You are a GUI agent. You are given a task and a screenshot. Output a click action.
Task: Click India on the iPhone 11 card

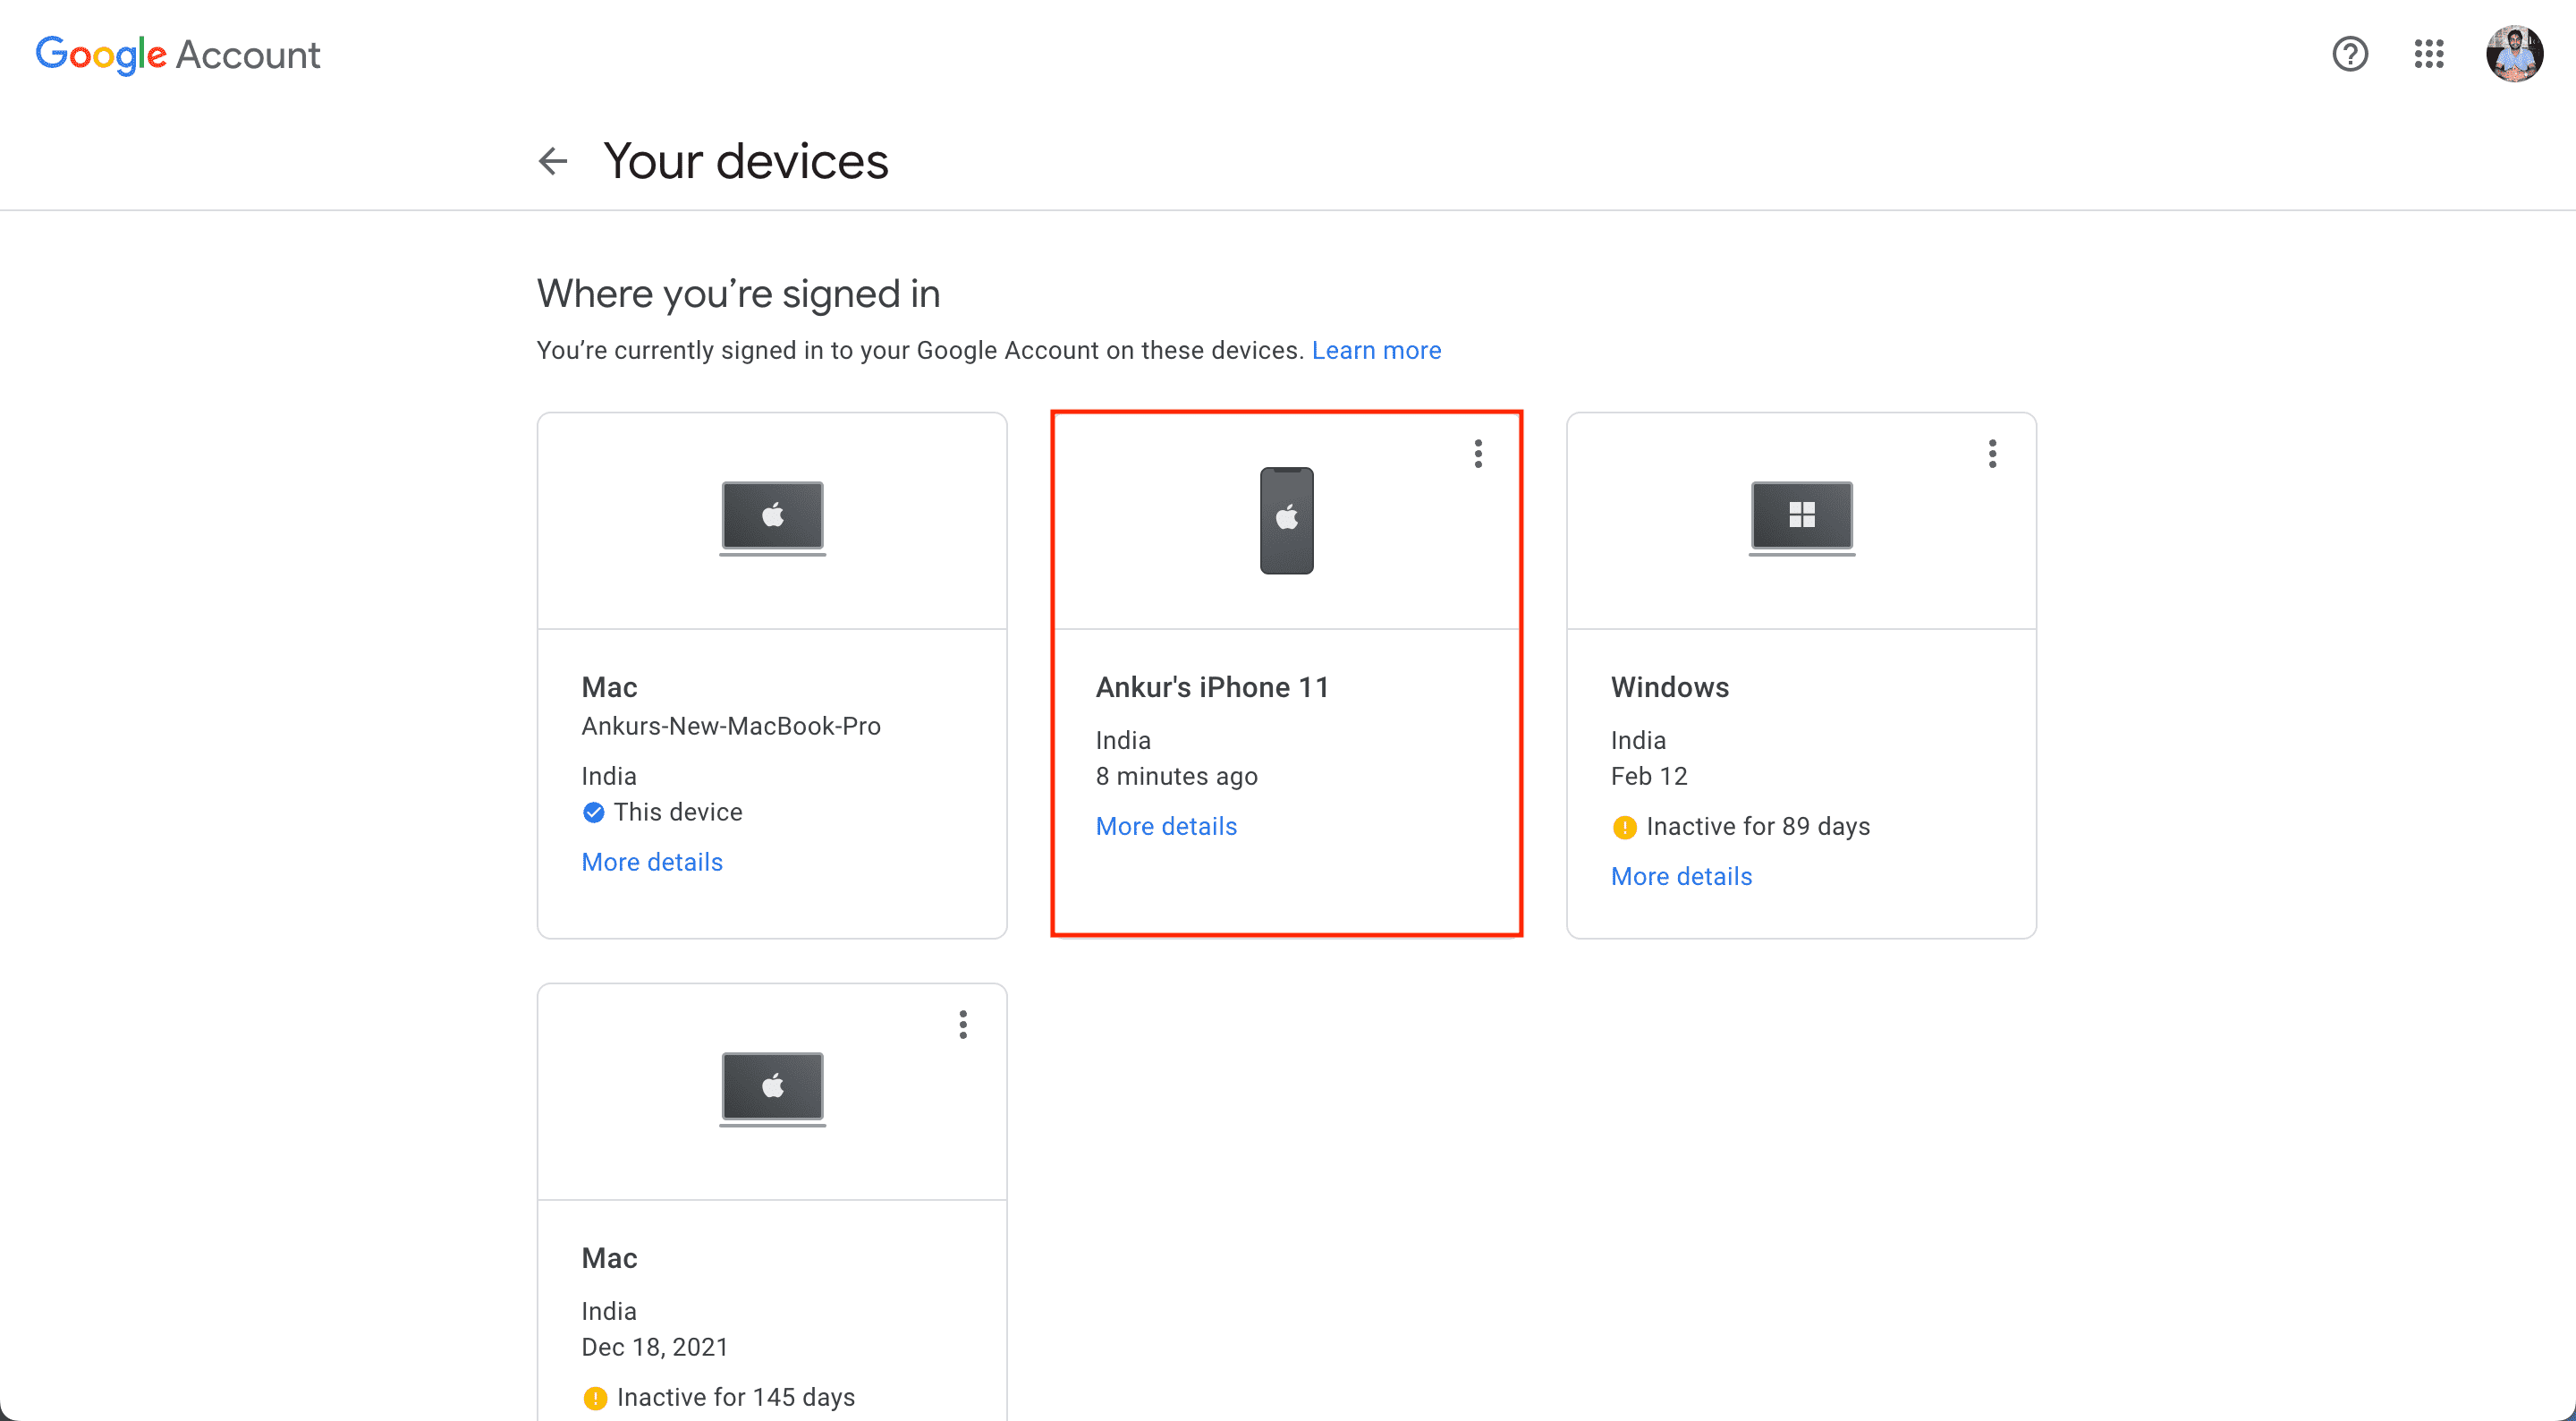(x=1124, y=739)
